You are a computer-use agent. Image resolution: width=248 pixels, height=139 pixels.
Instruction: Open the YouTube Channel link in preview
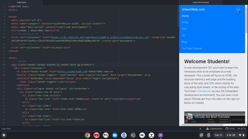[192, 48]
